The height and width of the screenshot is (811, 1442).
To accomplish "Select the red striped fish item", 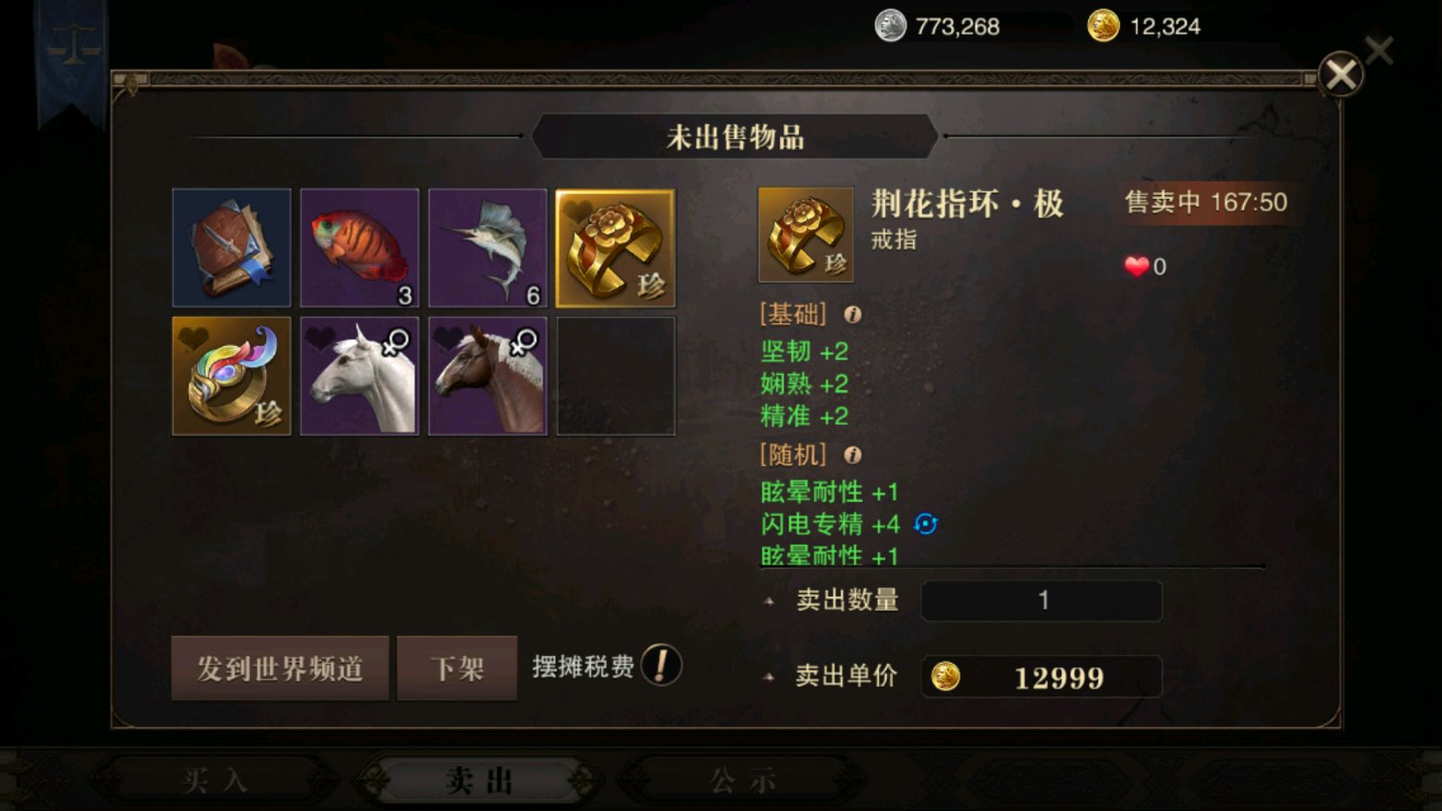I will pos(360,248).
